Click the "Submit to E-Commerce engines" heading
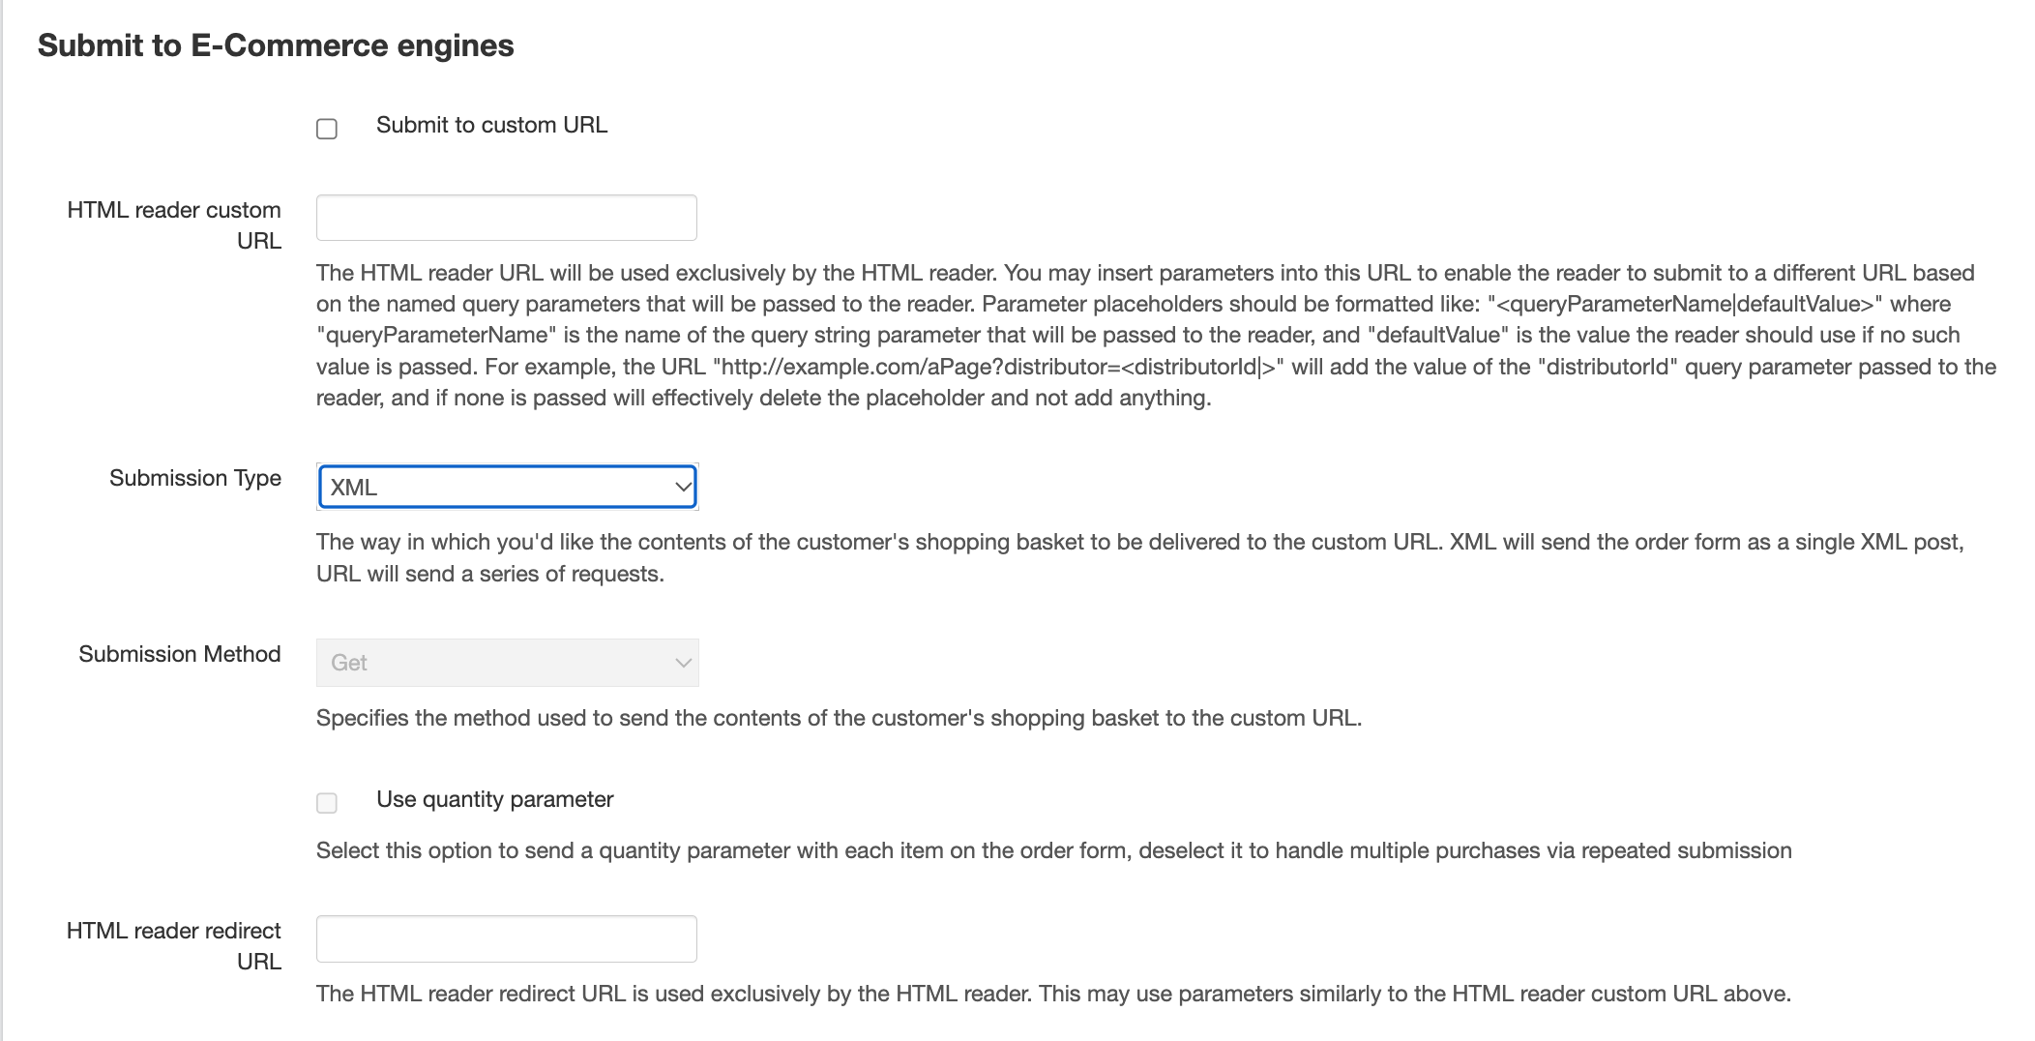Screen dimensions: 2035x1041 click(x=276, y=45)
